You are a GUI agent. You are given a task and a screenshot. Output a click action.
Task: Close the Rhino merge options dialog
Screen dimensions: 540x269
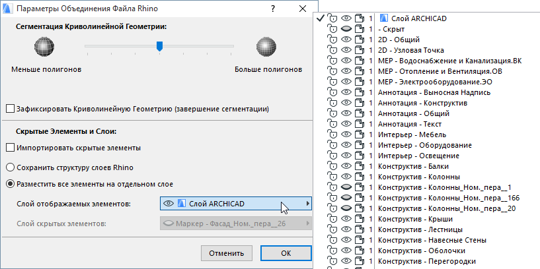point(303,9)
